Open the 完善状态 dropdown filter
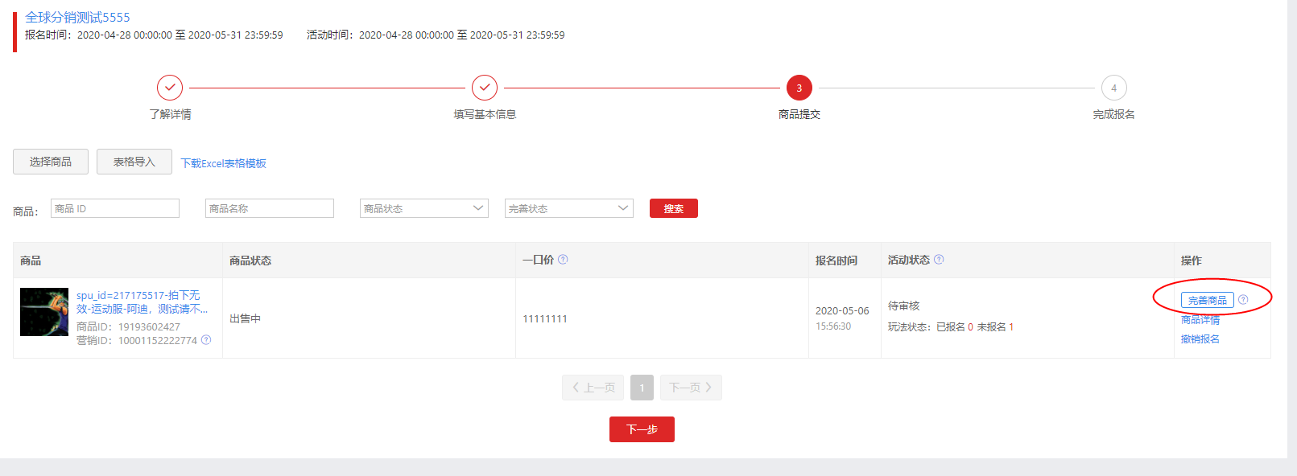The height and width of the screenshot is (476, 1297). click(x=568, y=208)
